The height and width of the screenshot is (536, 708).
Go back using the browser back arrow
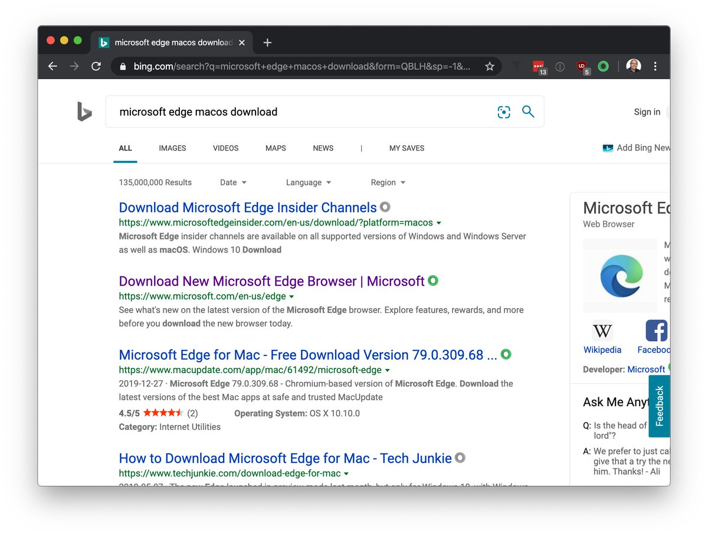tap(53, 67)
